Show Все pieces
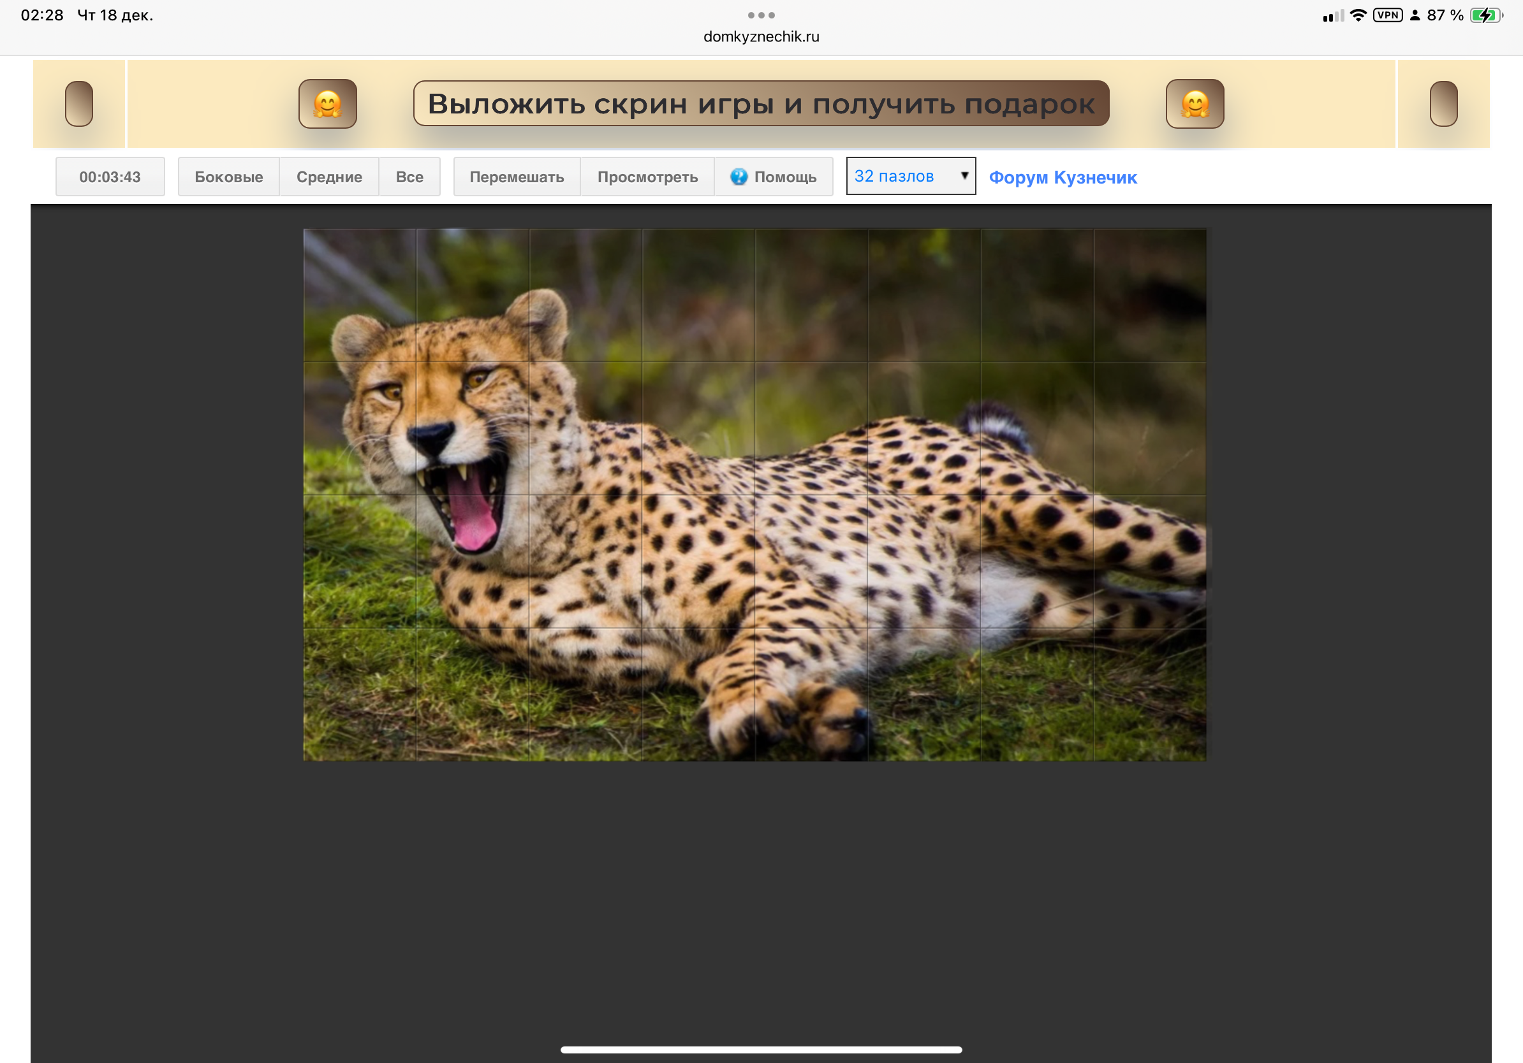Image resolution: width=1523 pixels, height=1063 pixels. (409, 177)
